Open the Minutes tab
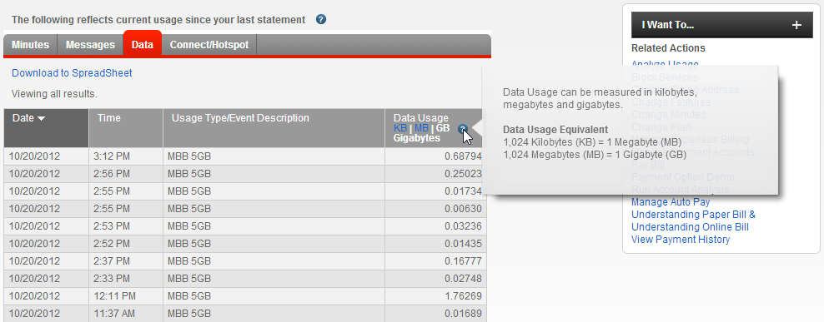The image size is (824, 322). pos(31,45)
